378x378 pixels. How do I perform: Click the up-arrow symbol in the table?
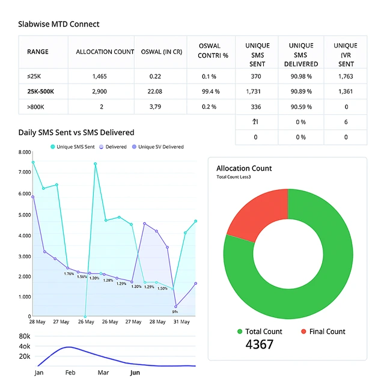(255, 122)
